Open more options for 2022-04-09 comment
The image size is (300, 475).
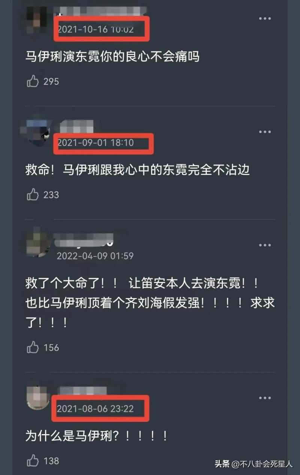coord(265,245)
